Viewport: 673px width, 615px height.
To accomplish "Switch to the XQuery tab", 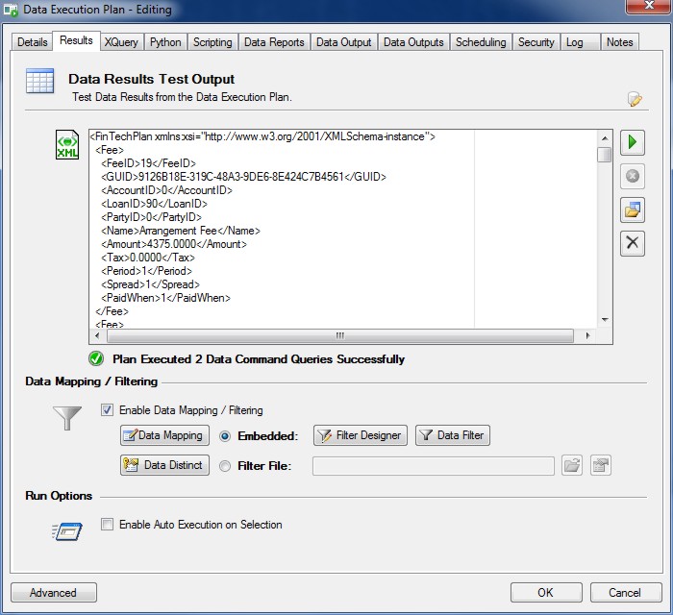I will 121,42.
